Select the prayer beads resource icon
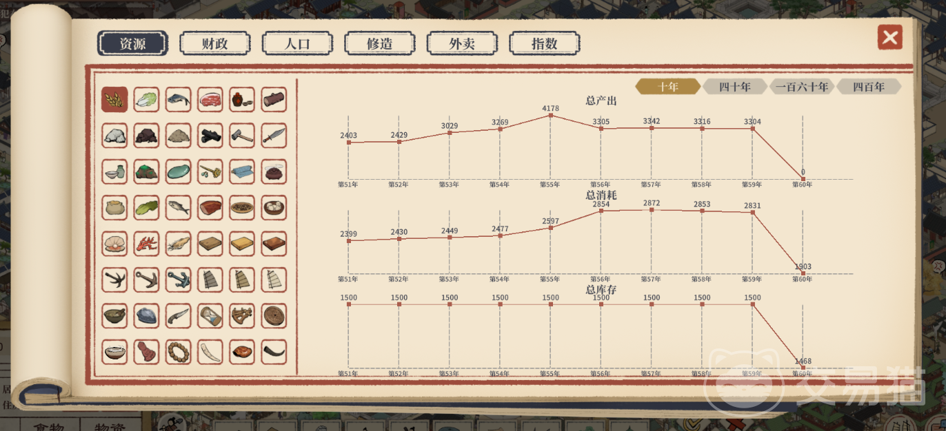This screenshot has width=946, height=431. [179, 352]
